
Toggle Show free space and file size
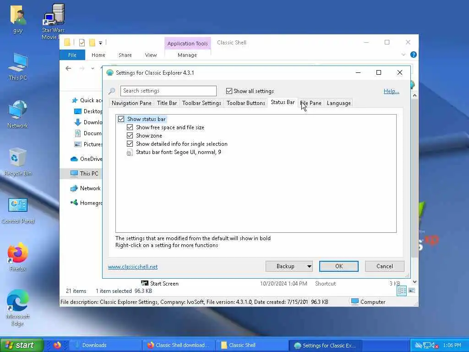coord(130,127)
